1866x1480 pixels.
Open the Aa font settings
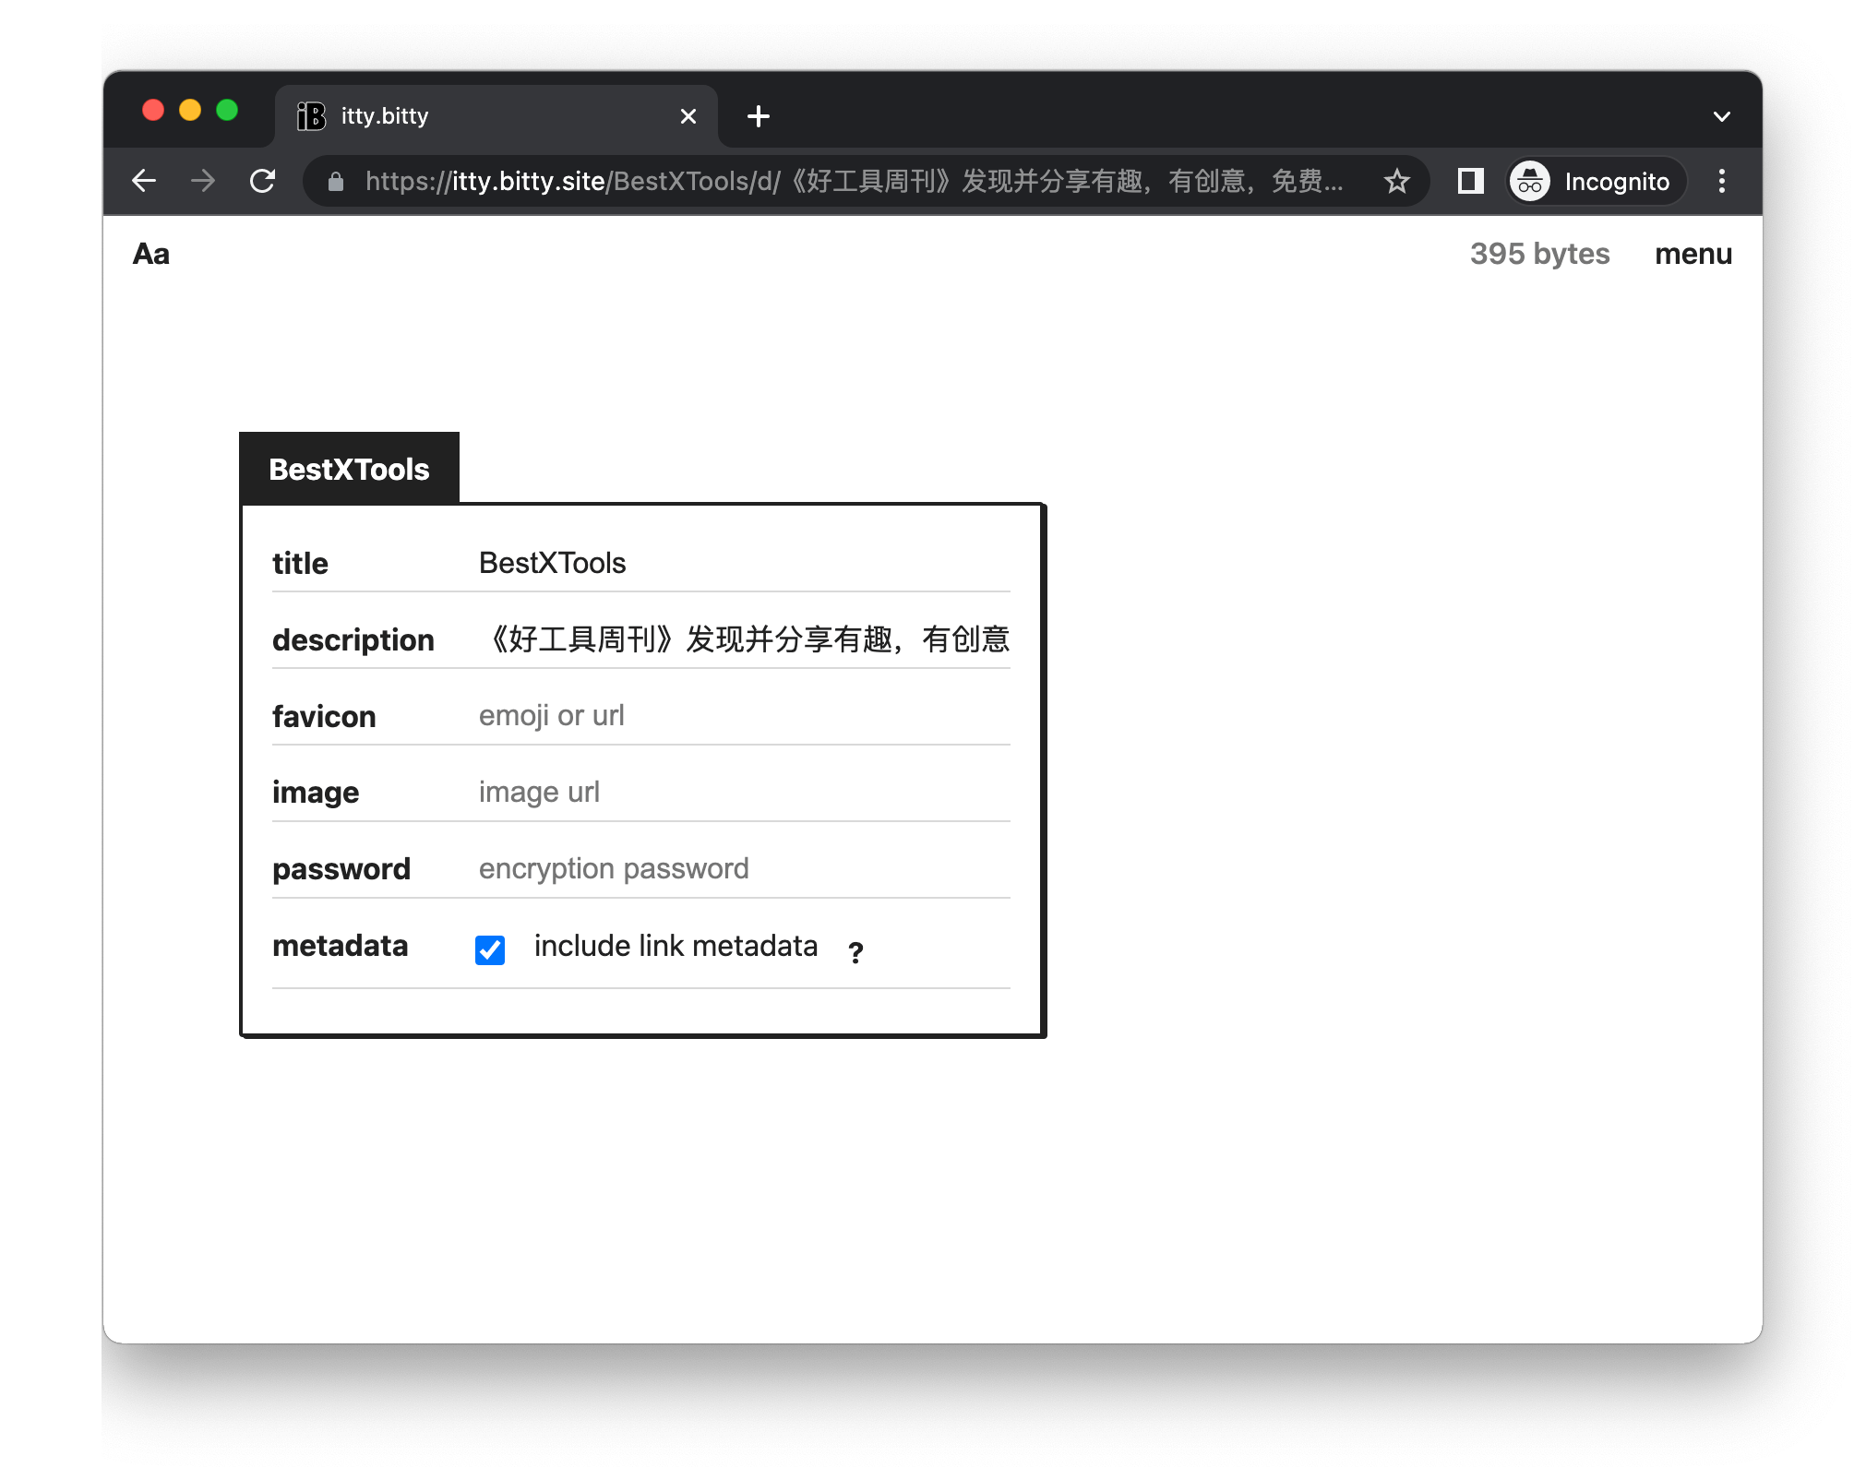point(151,254)
